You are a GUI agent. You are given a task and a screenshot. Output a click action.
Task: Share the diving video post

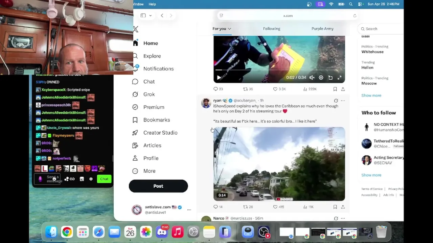343,89
